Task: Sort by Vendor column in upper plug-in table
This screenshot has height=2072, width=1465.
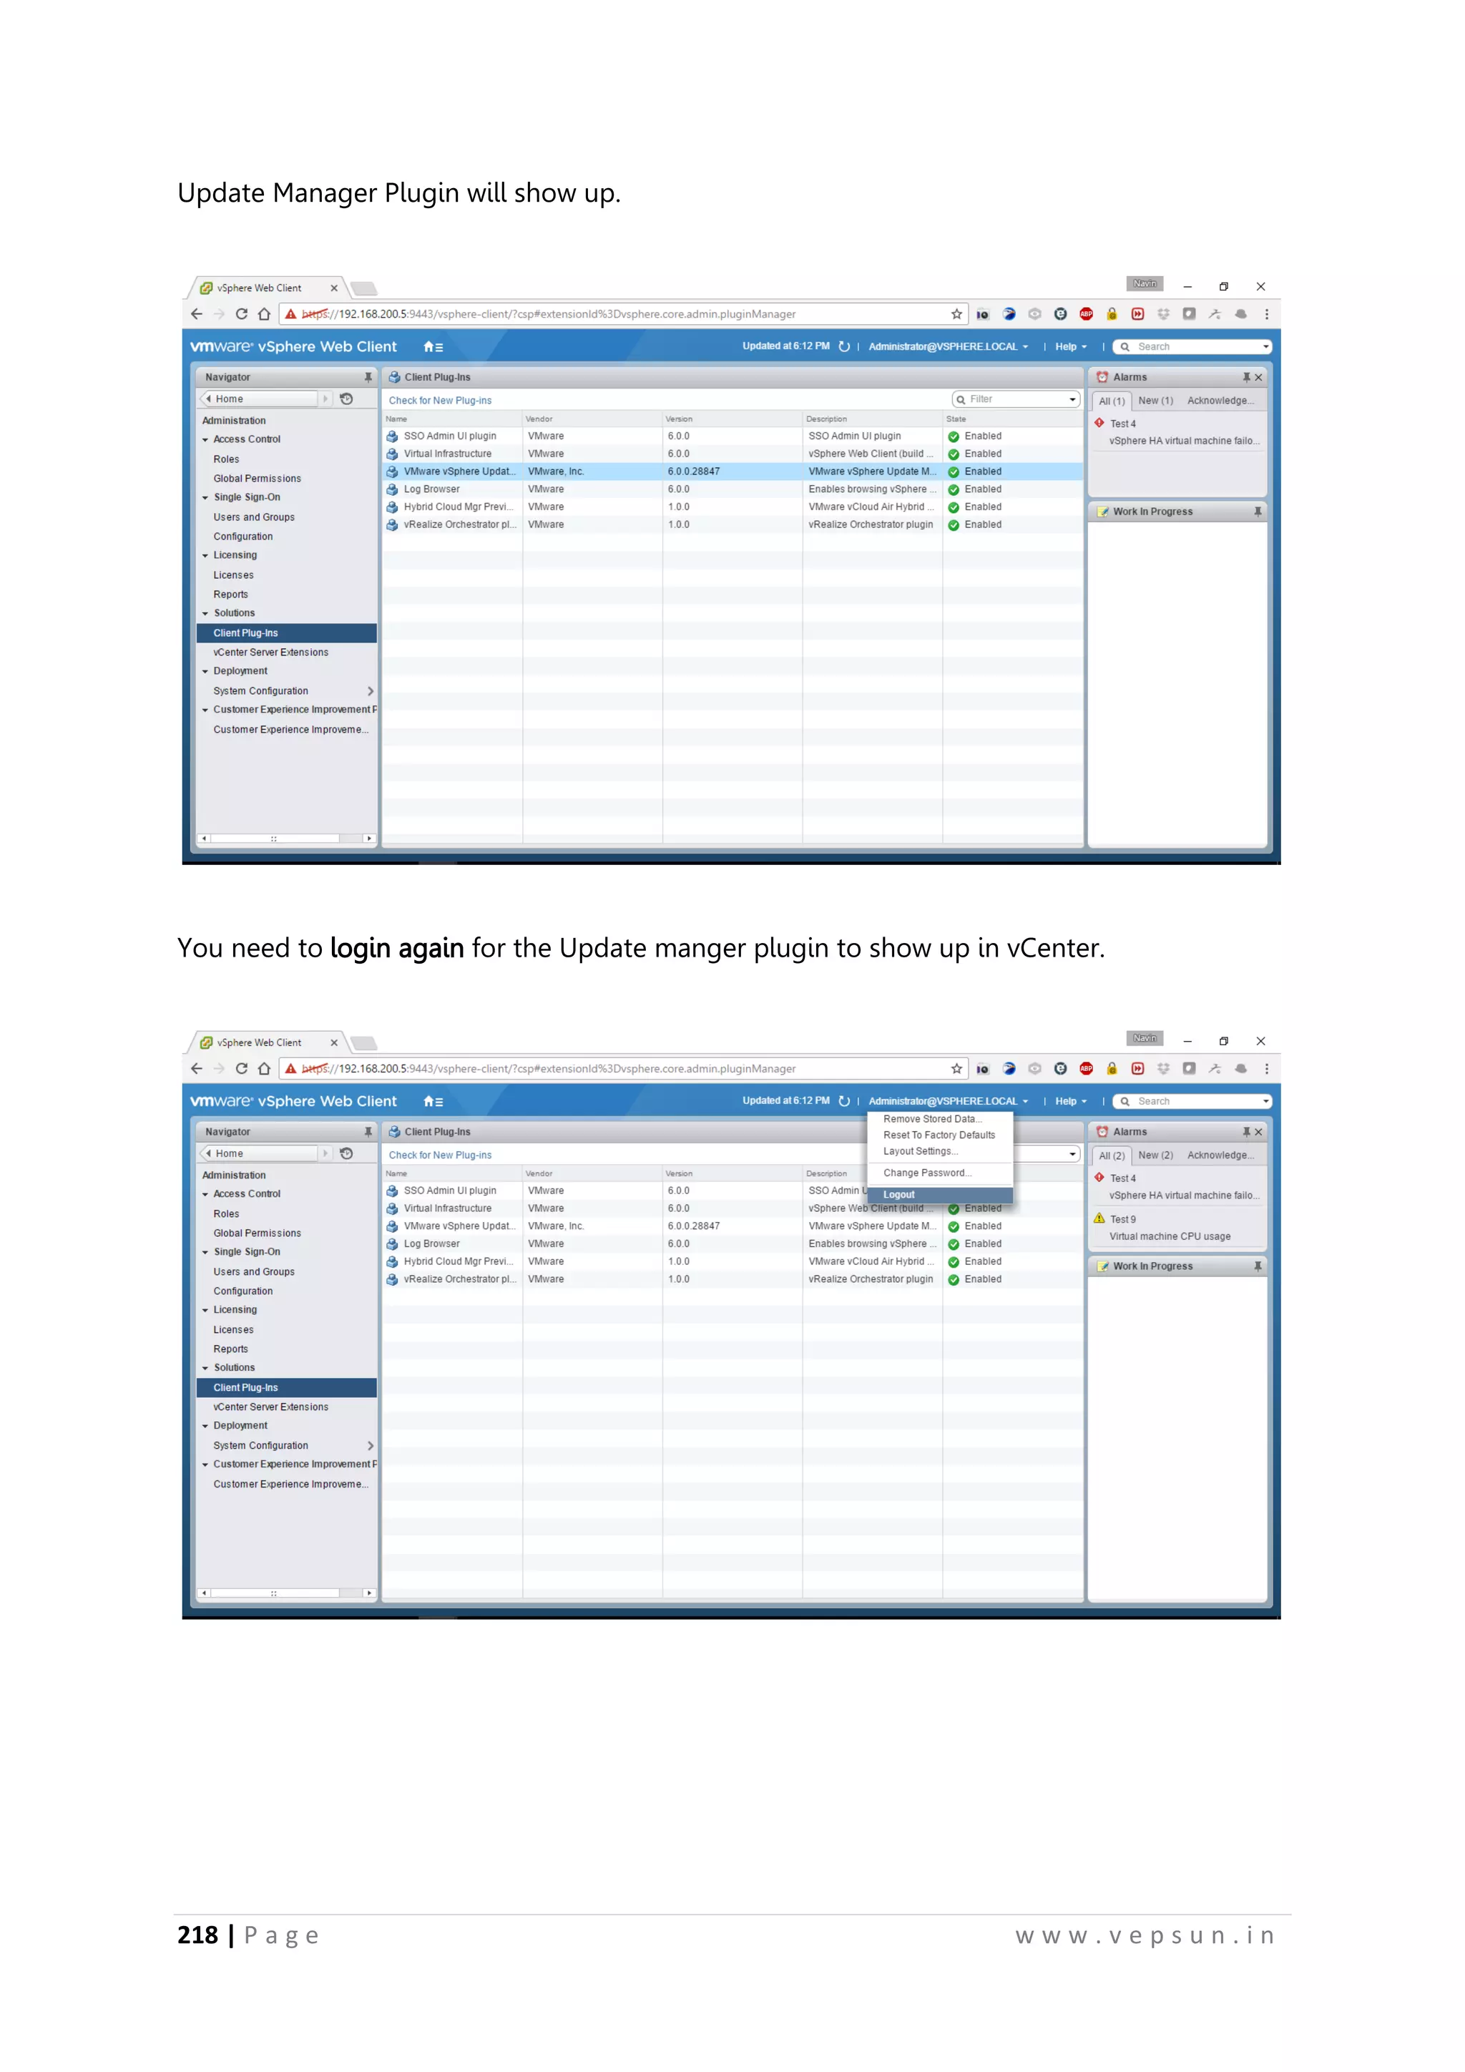Action: pos(592,419)
